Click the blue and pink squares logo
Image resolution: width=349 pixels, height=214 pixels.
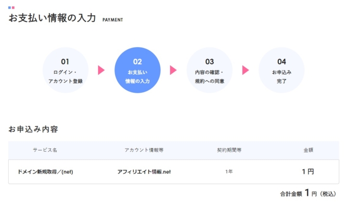pyautogui.click(x=12, y=8)
